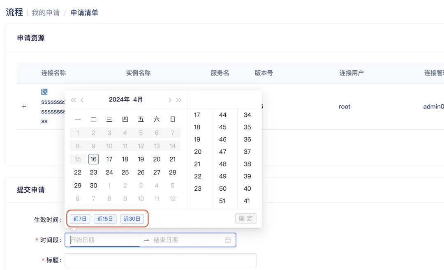The width and height of the screenshot is (444, 270).
Task: Select the 近15日 preset range
Action: 105,219
